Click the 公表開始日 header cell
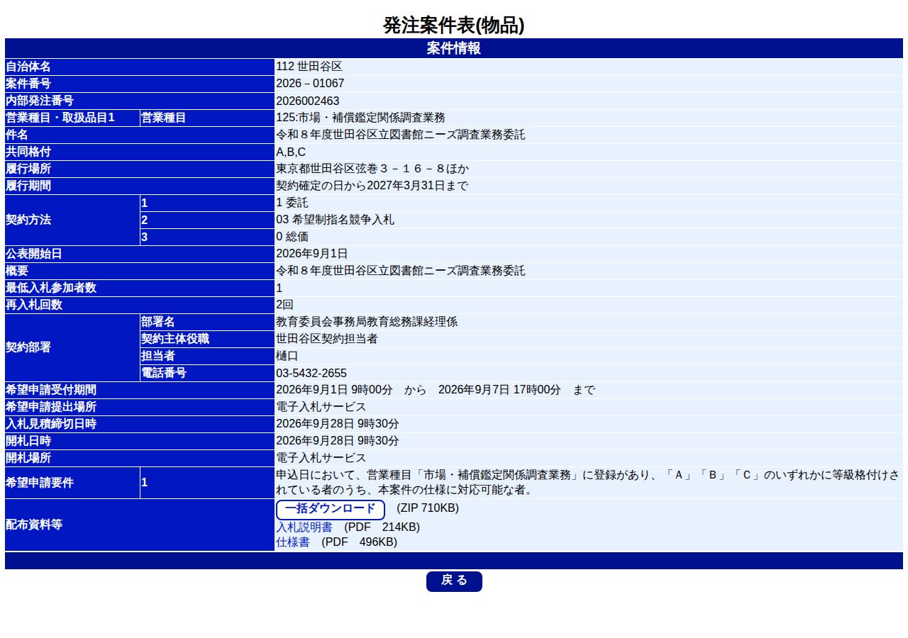The height and width of the screenshot is (638, 908). click(140, 254)
